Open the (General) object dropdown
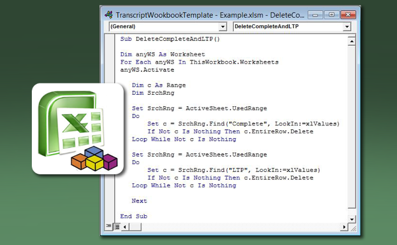This screenshot has width=397, height=245. click(222, 26)
